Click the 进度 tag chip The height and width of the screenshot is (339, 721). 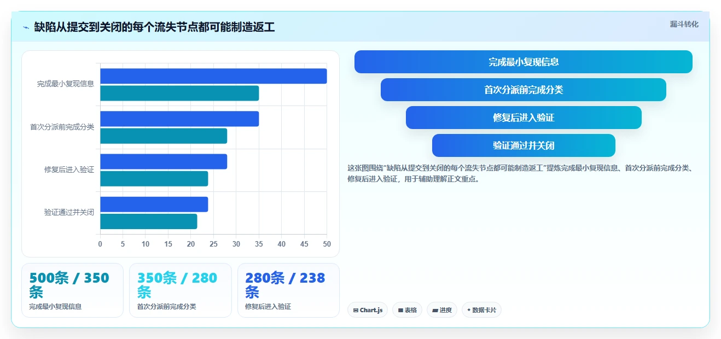tap(442, 310)
